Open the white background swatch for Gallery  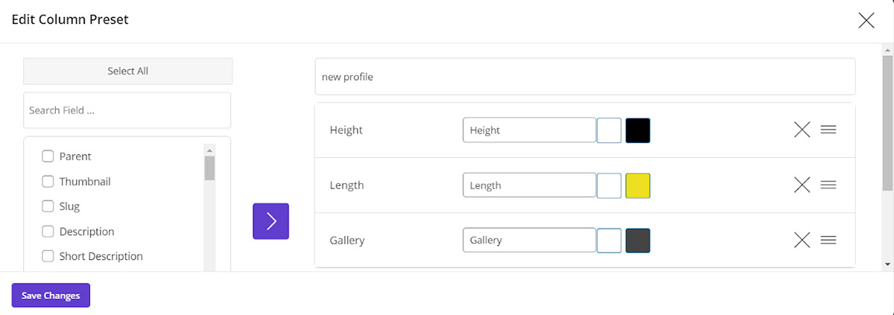pos(609,240)
